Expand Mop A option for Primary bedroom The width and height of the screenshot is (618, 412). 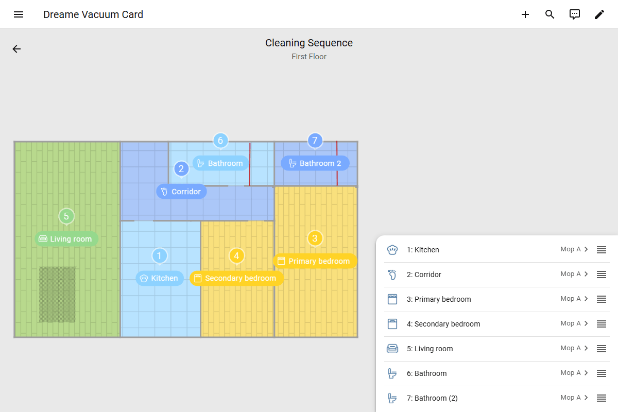click(575, 299)
